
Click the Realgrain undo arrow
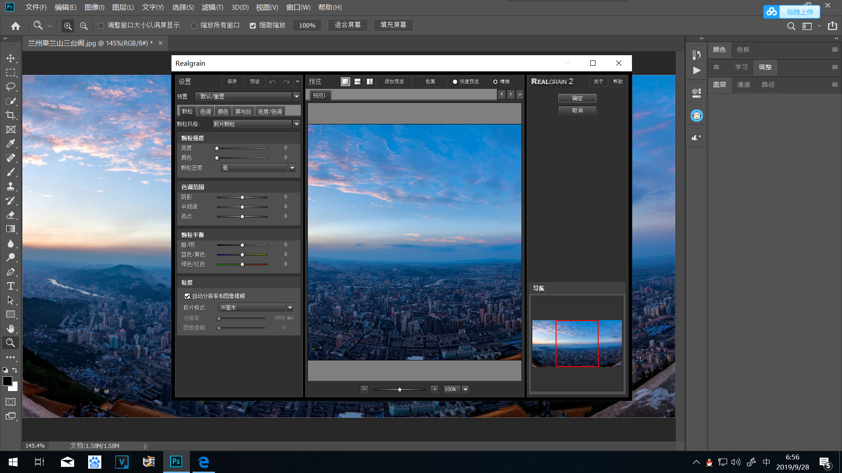pyautogui.click(x=272, y=81)
